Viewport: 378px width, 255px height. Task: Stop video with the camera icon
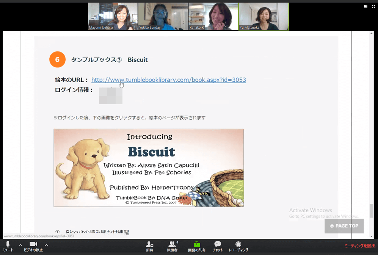[33, 244]
